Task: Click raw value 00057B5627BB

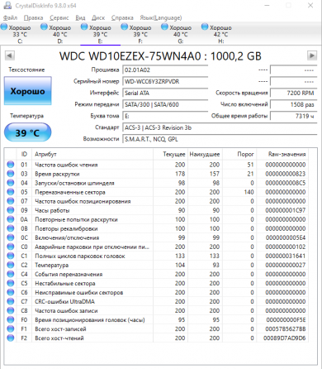Action: click(286, 328)
